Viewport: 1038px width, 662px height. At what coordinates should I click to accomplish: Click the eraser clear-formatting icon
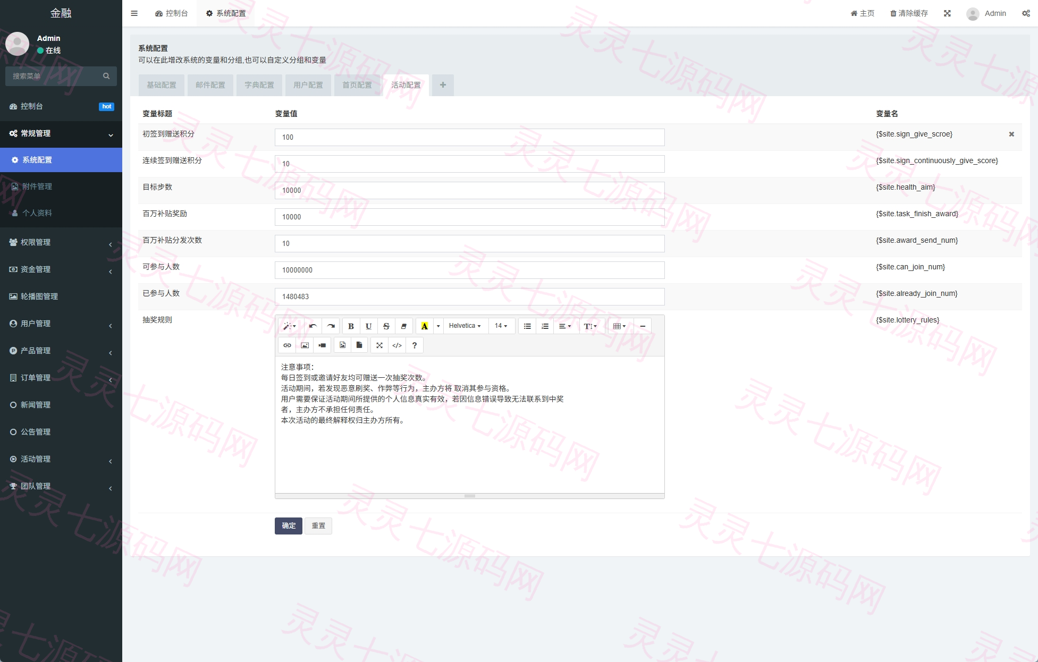(404, 326)
